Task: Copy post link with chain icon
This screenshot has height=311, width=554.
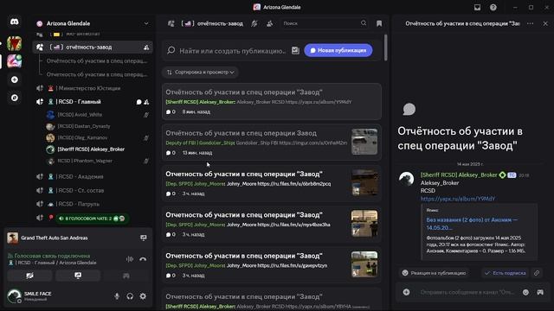Action: click(x=537, y=273)
